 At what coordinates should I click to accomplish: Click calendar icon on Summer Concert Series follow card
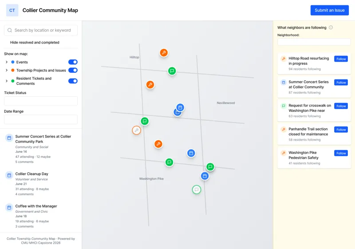[284, 82]
